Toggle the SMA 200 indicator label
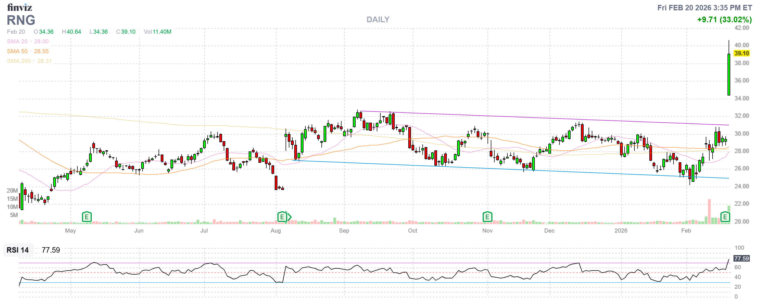 (19, 61)
